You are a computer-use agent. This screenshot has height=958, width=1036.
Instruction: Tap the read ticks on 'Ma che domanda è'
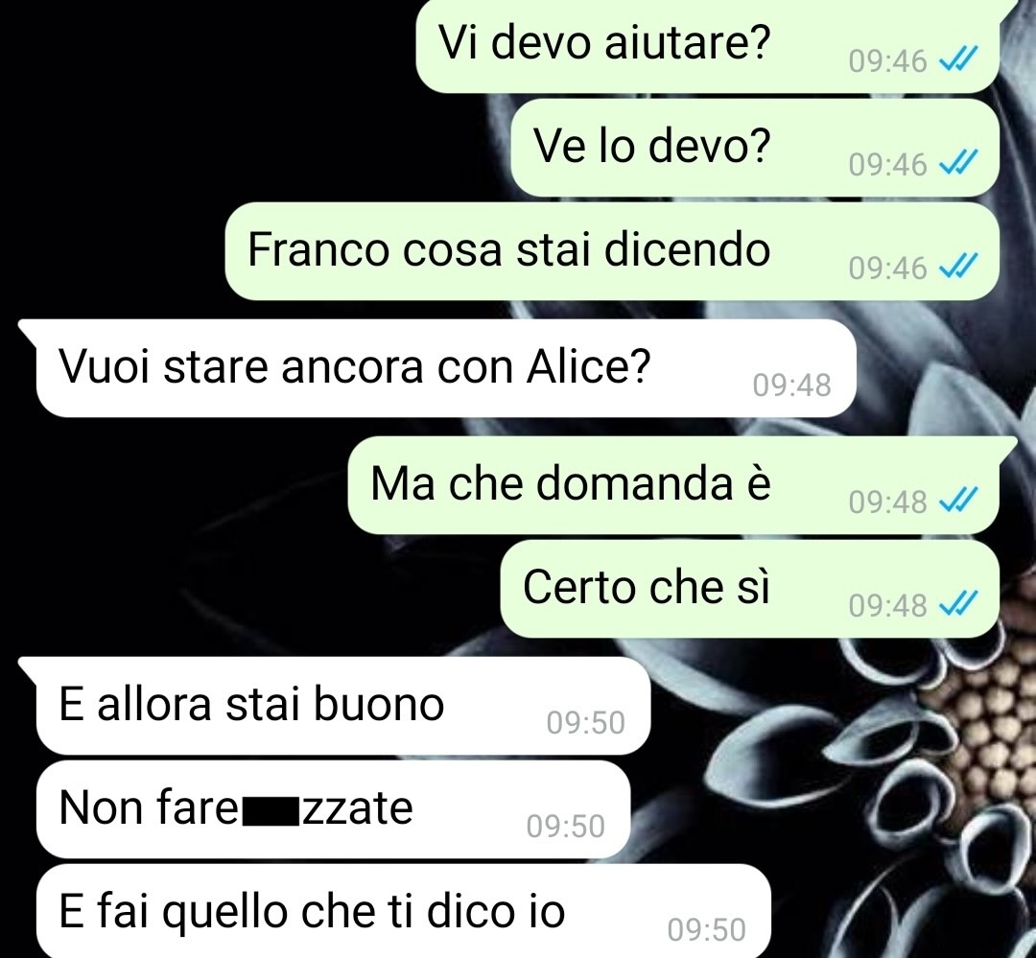[958, 502]
